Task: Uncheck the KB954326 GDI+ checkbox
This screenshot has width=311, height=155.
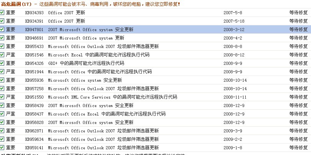Action: 2,63
